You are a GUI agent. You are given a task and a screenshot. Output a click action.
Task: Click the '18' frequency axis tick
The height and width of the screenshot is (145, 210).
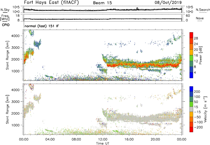(x=18, y=16)
